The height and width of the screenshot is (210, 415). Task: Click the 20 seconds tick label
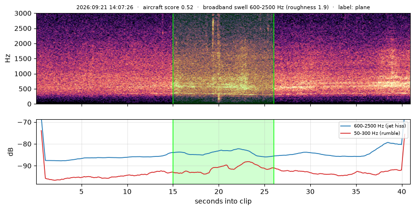219,191
